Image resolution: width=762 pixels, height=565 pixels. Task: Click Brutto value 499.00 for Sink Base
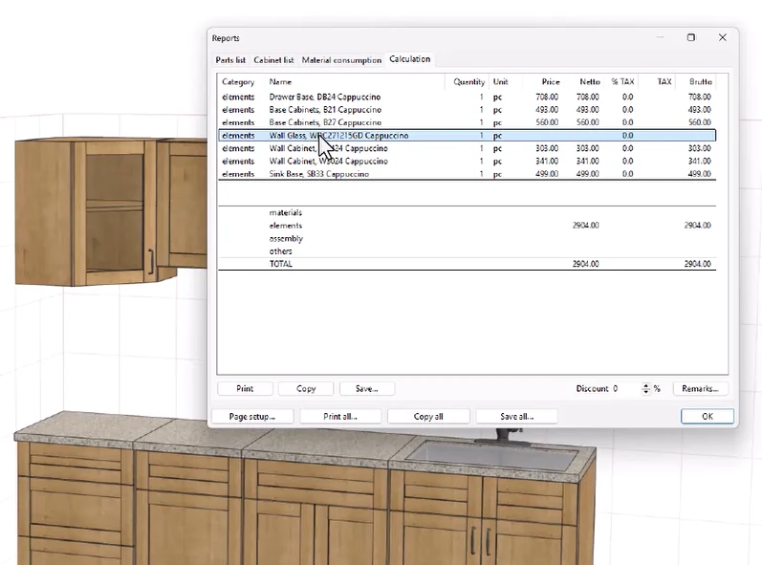[x=699, y=173]
